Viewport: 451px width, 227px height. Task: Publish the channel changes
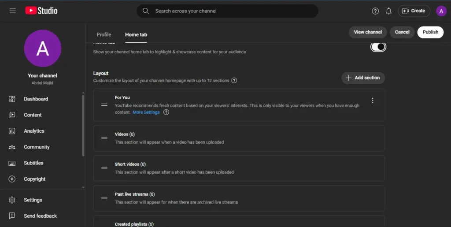click(430, 32)
